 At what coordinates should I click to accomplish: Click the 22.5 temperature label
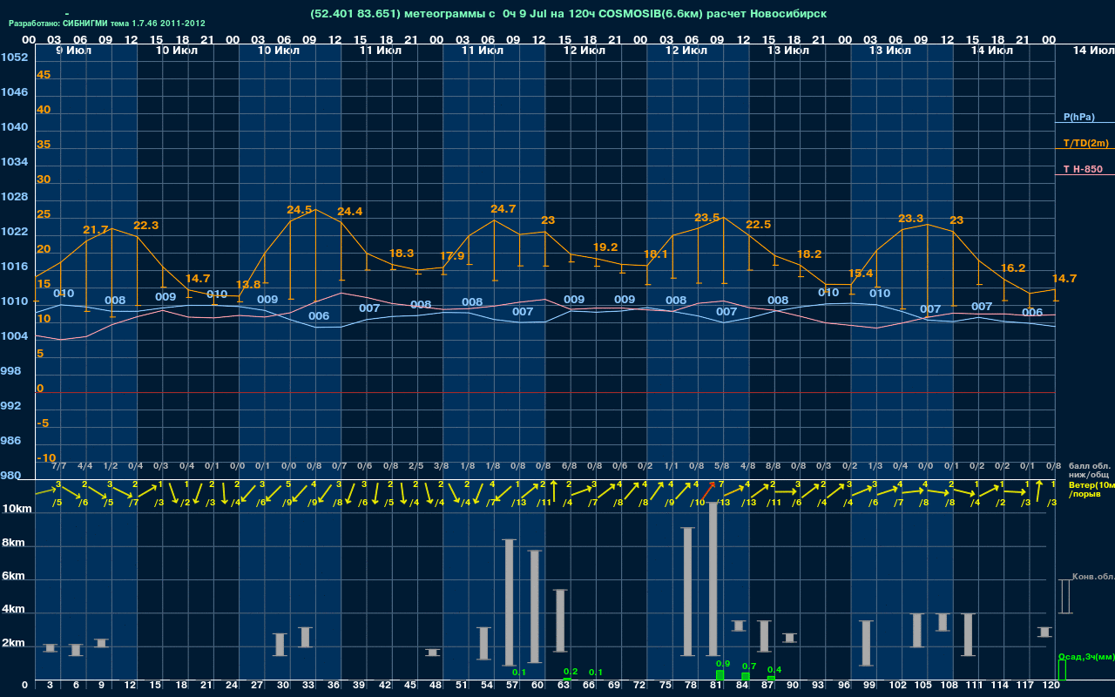[759, 225]
